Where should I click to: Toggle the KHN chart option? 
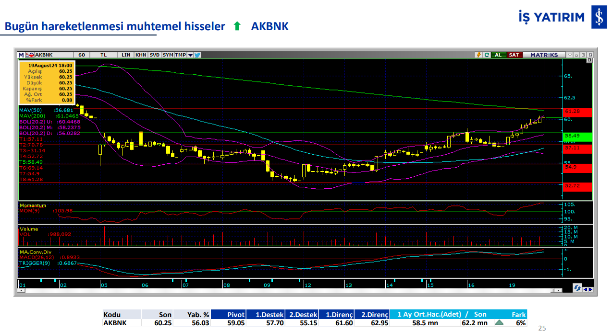pyautogui.click(x=141, y=55)
